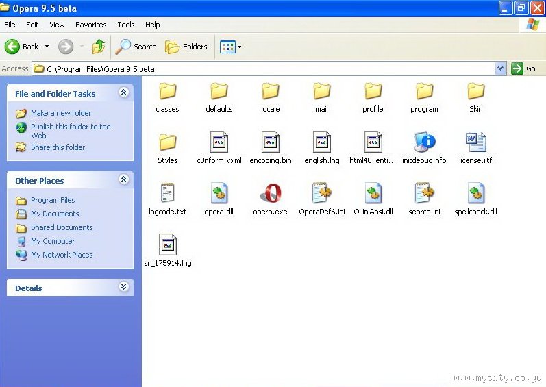The width and height of the screenshot is (546, 387).
Task: Go to My Network Places link
Action: pyautogui.click(x=62, y=255)
